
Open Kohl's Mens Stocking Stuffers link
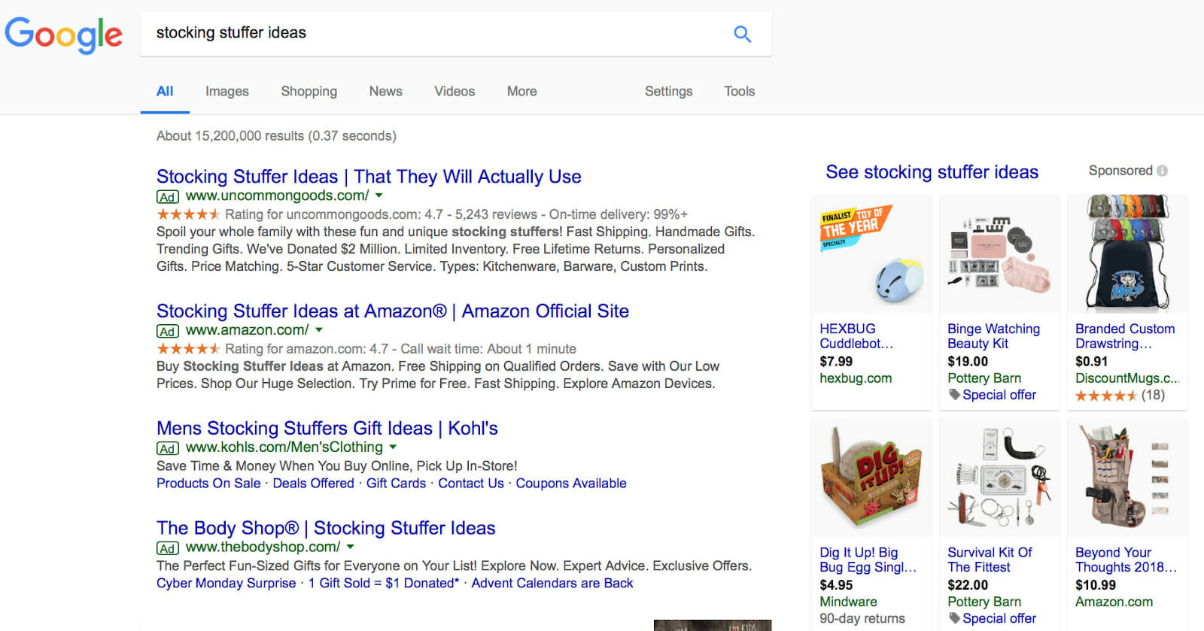(x=327, y=428)
